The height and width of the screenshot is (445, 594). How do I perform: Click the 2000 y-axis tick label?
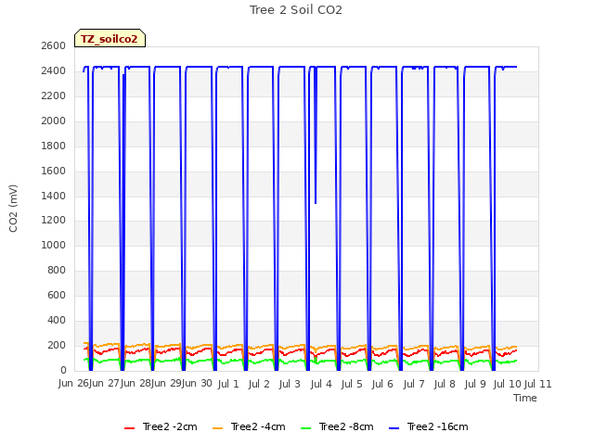[54, 121]
